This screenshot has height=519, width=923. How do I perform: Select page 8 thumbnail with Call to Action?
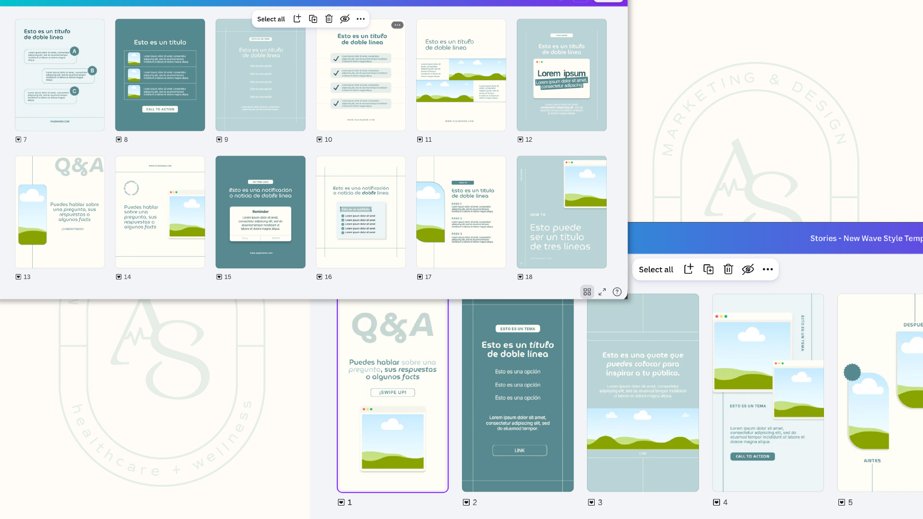point(160,75)
